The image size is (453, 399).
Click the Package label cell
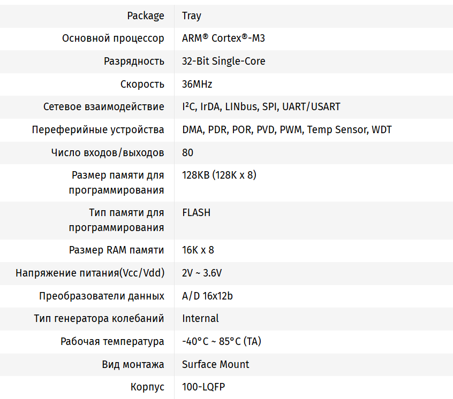point(146,16)
